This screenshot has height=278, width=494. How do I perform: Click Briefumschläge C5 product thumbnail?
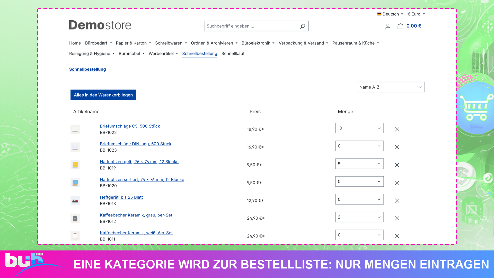(75, 129)
